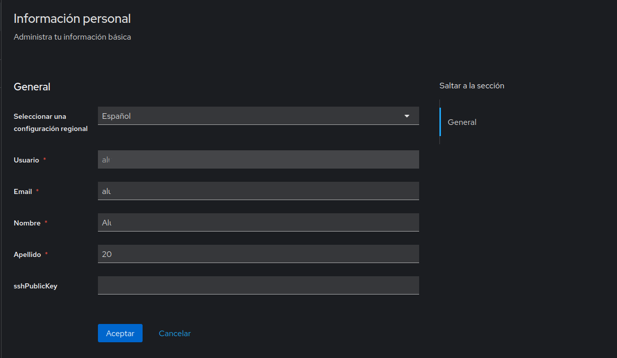Click the Usuario field label
617x358 pixels.
(26, 160)
